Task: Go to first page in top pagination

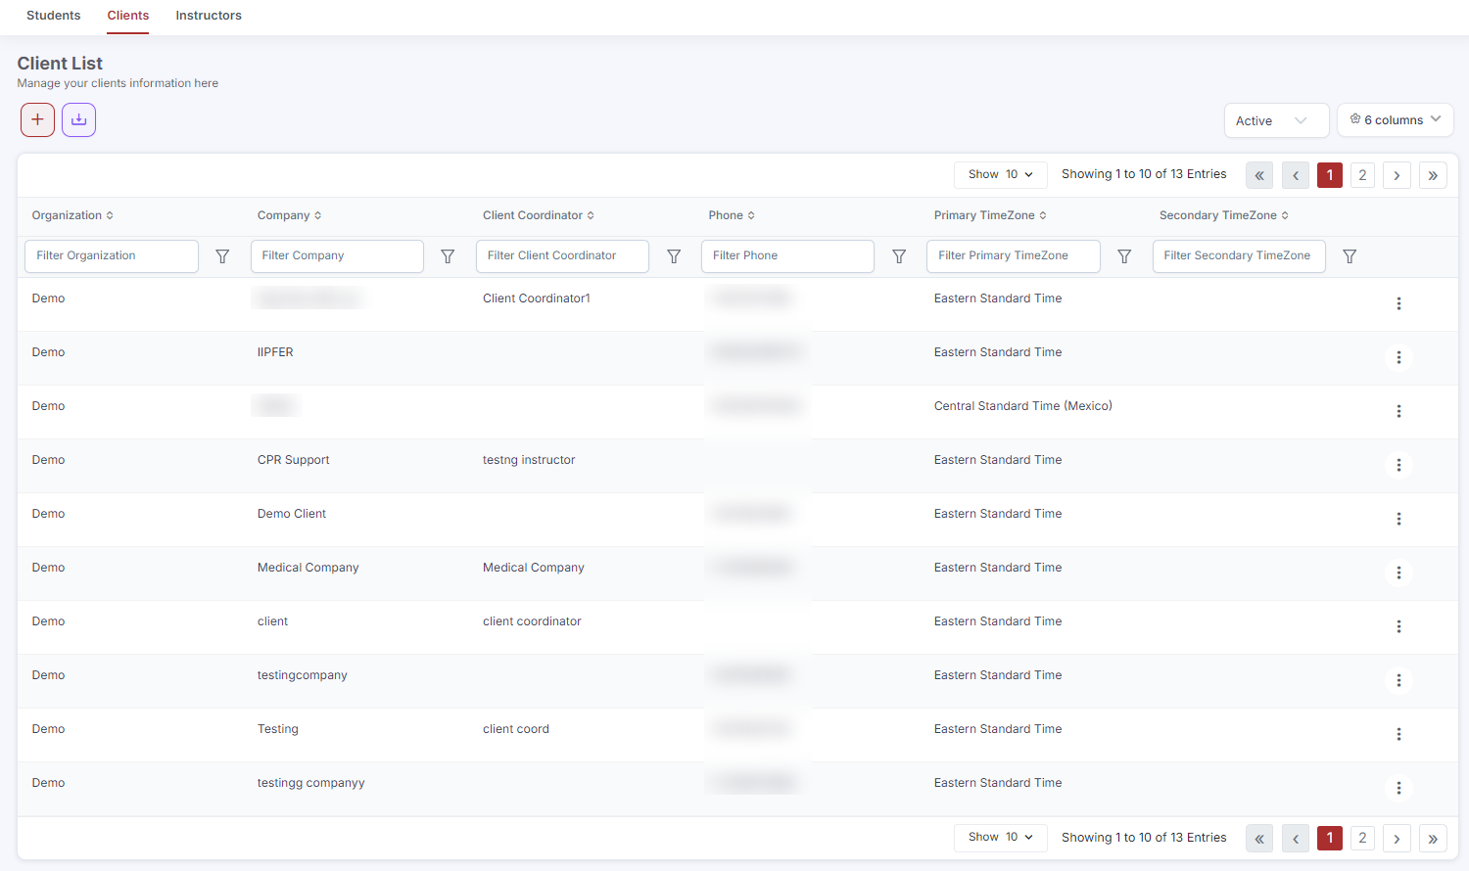Action: (1259, 175)
